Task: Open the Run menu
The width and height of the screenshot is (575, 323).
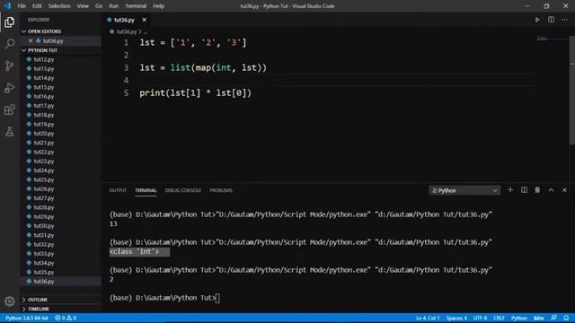Action: point(114,6)
